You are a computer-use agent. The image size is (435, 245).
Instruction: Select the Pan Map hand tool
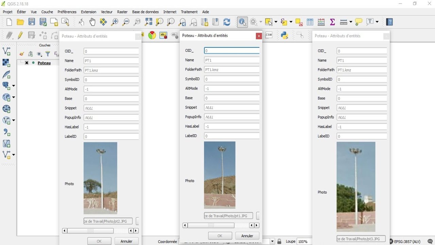pos(92,22)
